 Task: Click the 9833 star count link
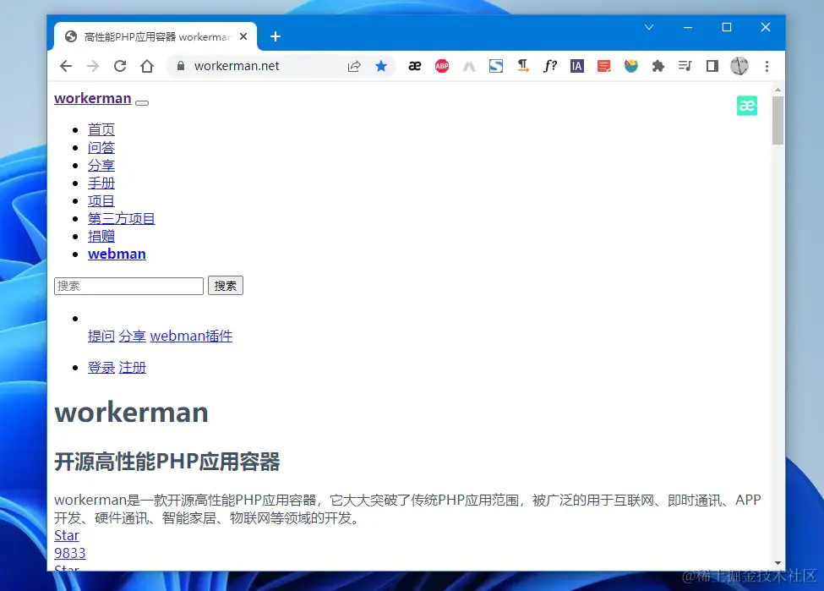[69, 553]
